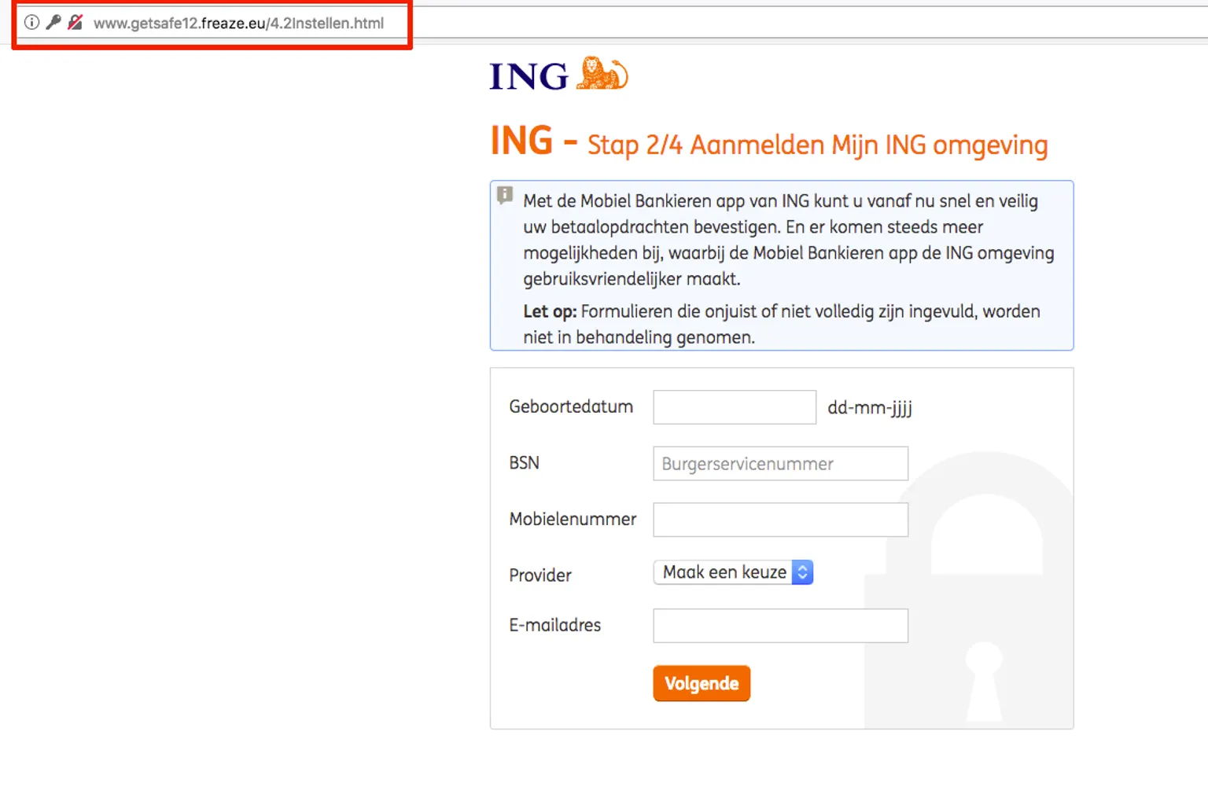Click into the BSN Burgerservicenummer field

(x=780, y=464)
